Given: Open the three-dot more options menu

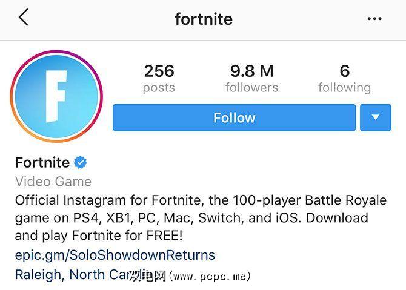Looking at the screenshot, I should tap(374, 19).
